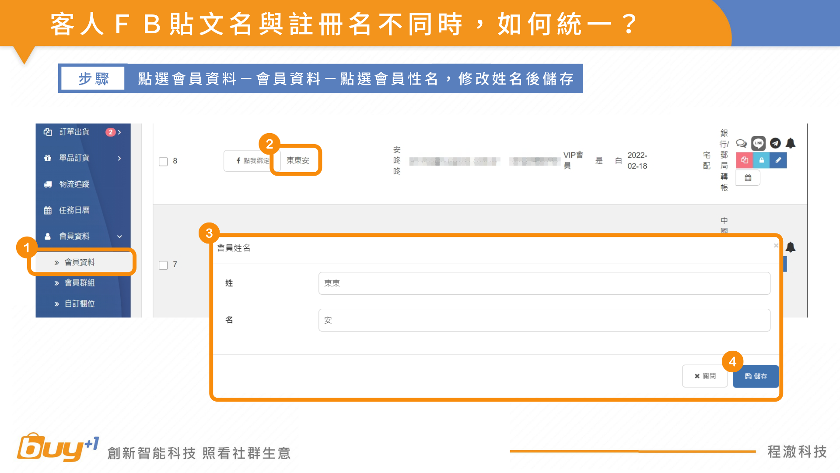This screenshot has width=840, height=473.
Task: Collapse the 會員資料 sidebar section
Action: [x=119, y=236]
